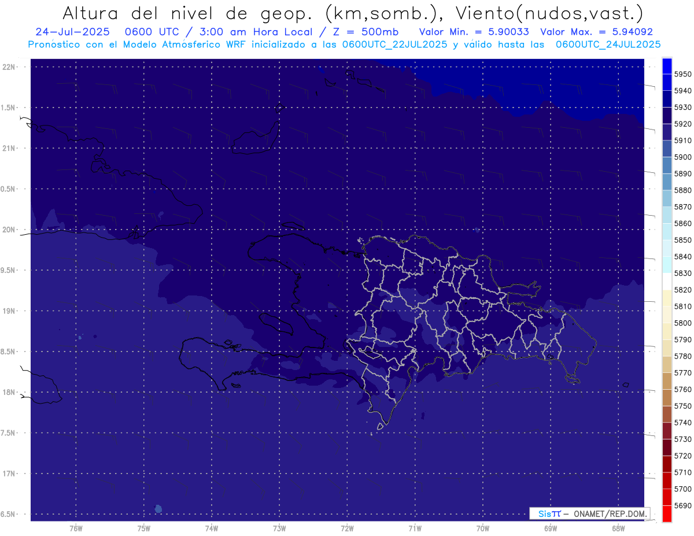
Task: Pick the dark navy swatch between 5920 and 5930
Action: [x=667, y=116]
